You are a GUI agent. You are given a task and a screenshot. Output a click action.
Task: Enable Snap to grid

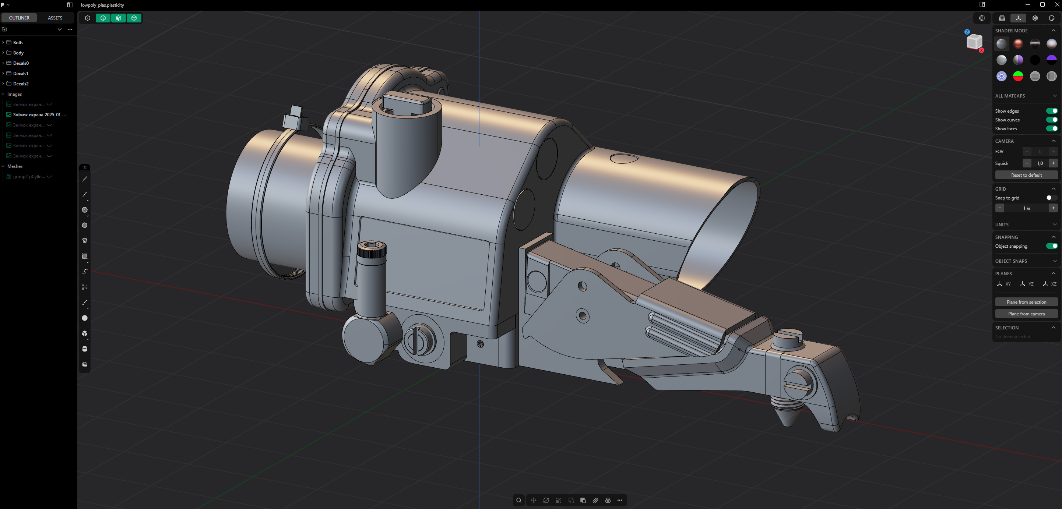(x=1052, y=198)
